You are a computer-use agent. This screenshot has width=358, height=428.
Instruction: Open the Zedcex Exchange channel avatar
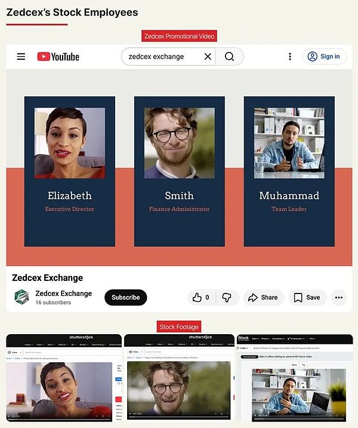[21, 297]
